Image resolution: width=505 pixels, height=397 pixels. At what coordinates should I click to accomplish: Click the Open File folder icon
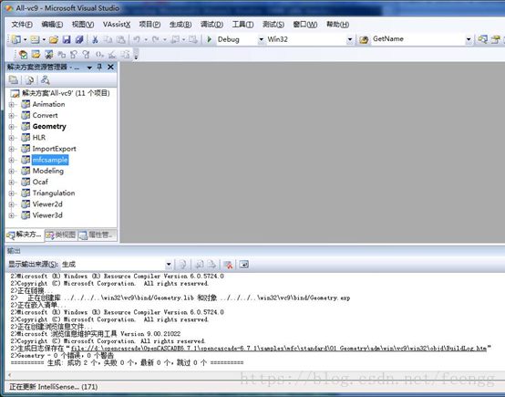[x=54, y=39]
